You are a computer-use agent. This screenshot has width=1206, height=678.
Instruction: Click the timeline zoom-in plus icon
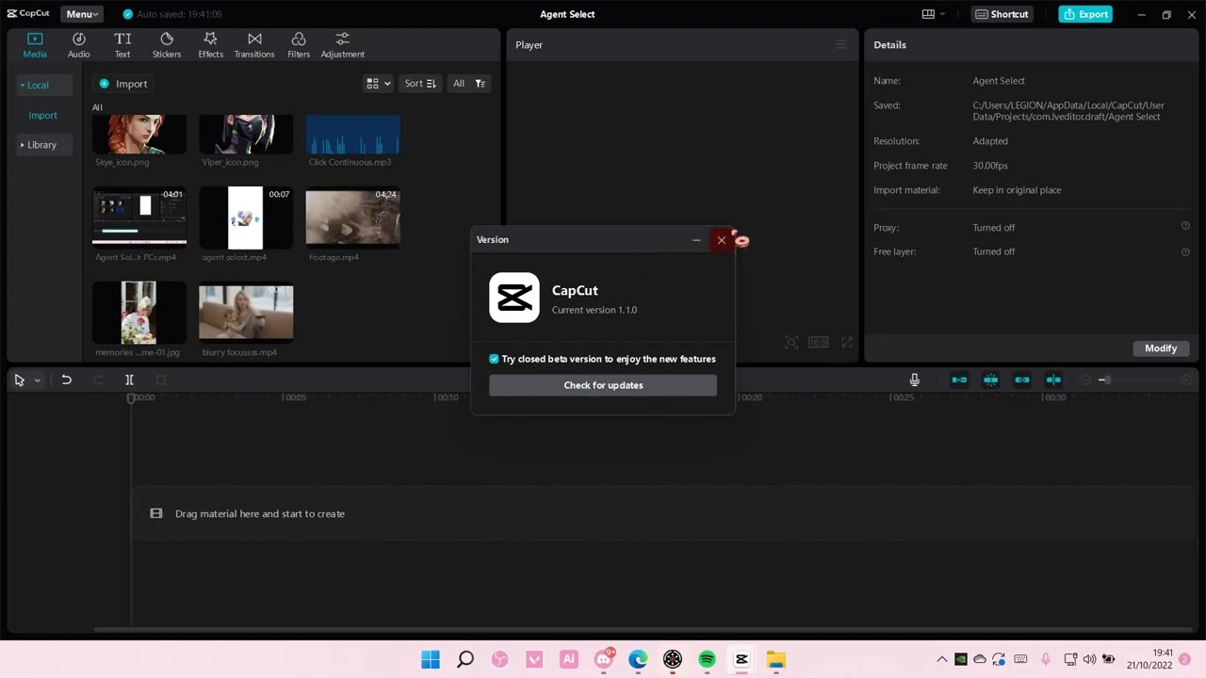[x=1186, y=379]
